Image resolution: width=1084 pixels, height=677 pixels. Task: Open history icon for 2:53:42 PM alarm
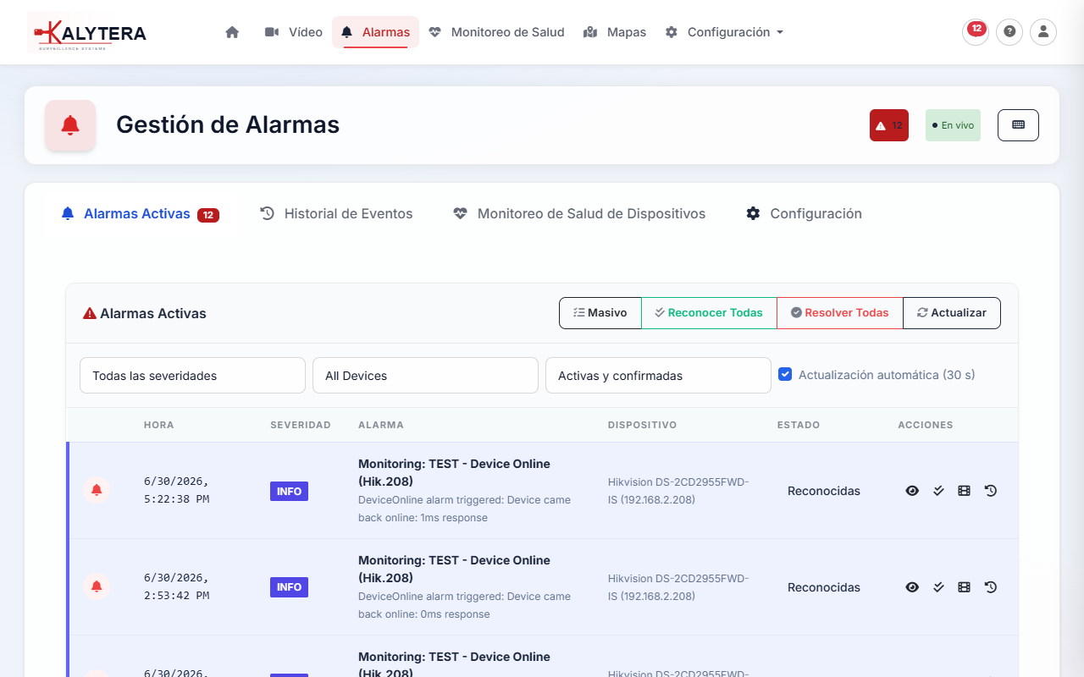tap(991, 587)
